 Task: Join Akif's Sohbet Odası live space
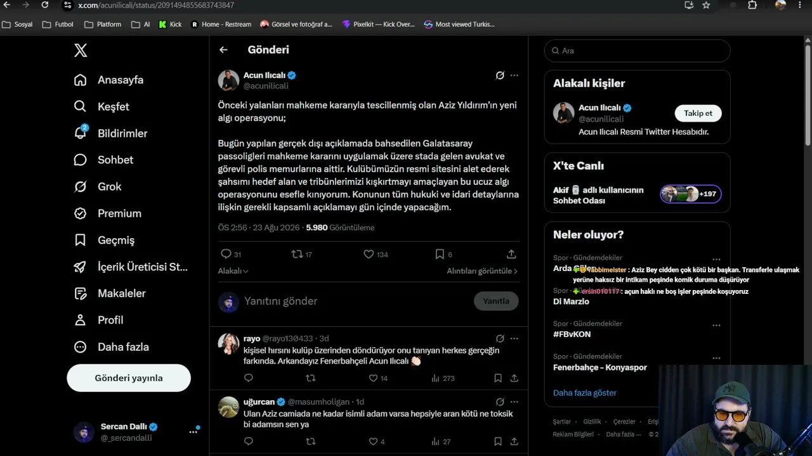click(x=637, y=194)
